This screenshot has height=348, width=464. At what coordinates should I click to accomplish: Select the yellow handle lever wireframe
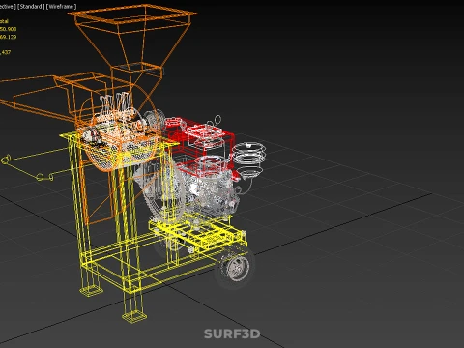click(36, 164)
